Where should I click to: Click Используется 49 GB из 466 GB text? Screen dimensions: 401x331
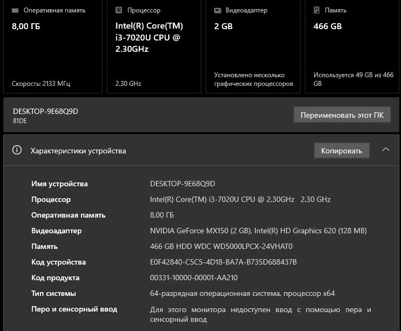[354, 79]
